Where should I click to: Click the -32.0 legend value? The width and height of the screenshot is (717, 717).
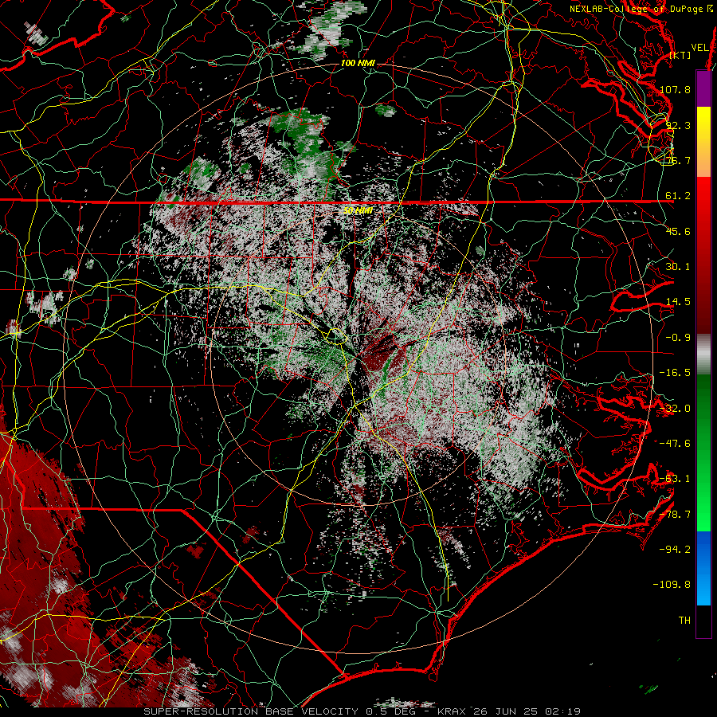click(675, 409)
